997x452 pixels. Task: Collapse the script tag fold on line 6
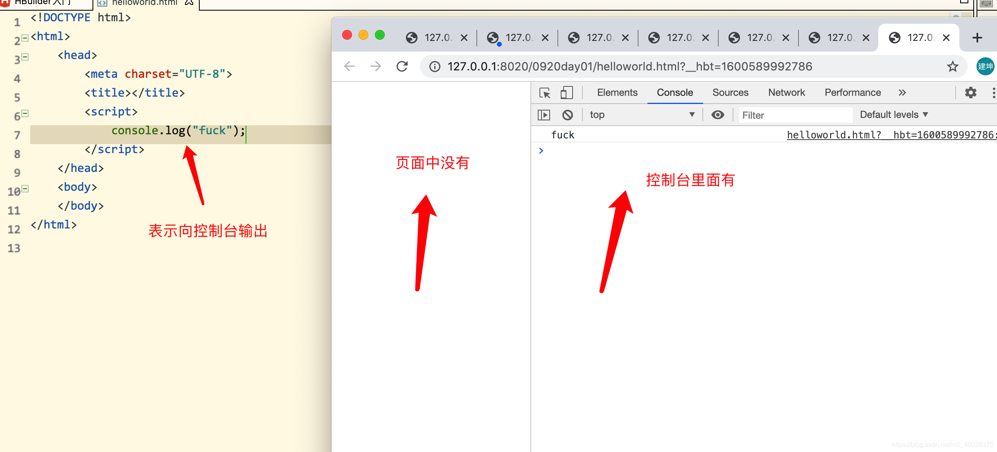pyautogui.click(x=25, y=113)
